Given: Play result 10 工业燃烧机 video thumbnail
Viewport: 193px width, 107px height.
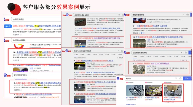Looking at the screenshot, I should pyautogui.click(x=139, y=43).
